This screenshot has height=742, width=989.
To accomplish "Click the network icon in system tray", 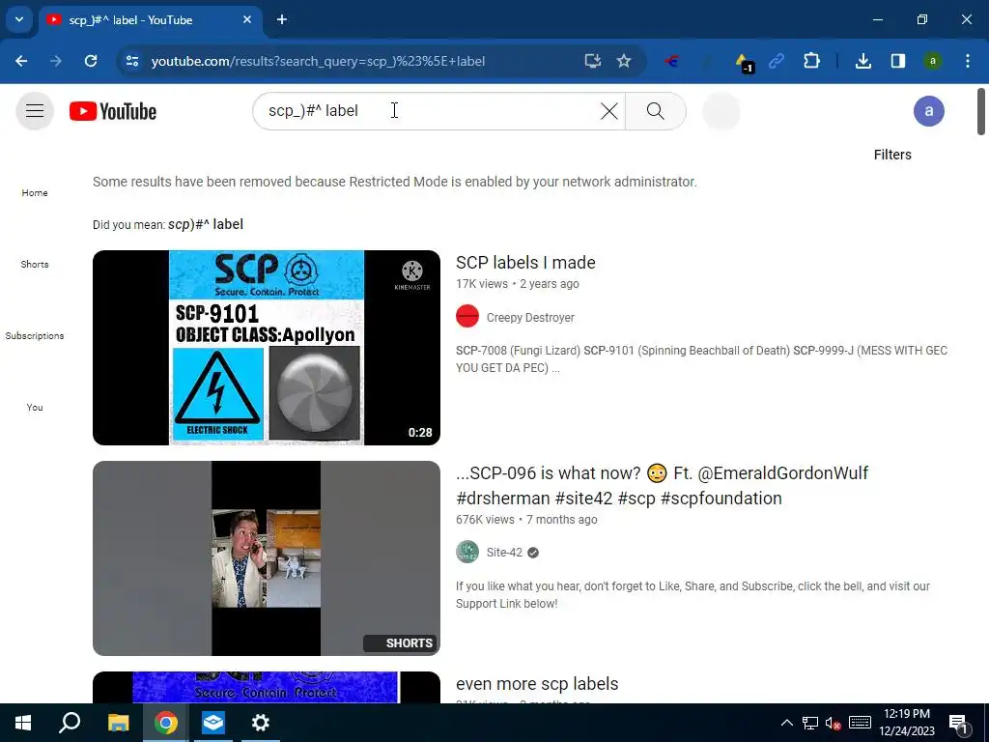I will pos(810,723).
